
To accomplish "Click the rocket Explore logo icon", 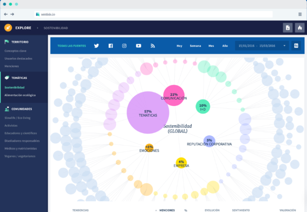I will [8, 27].
